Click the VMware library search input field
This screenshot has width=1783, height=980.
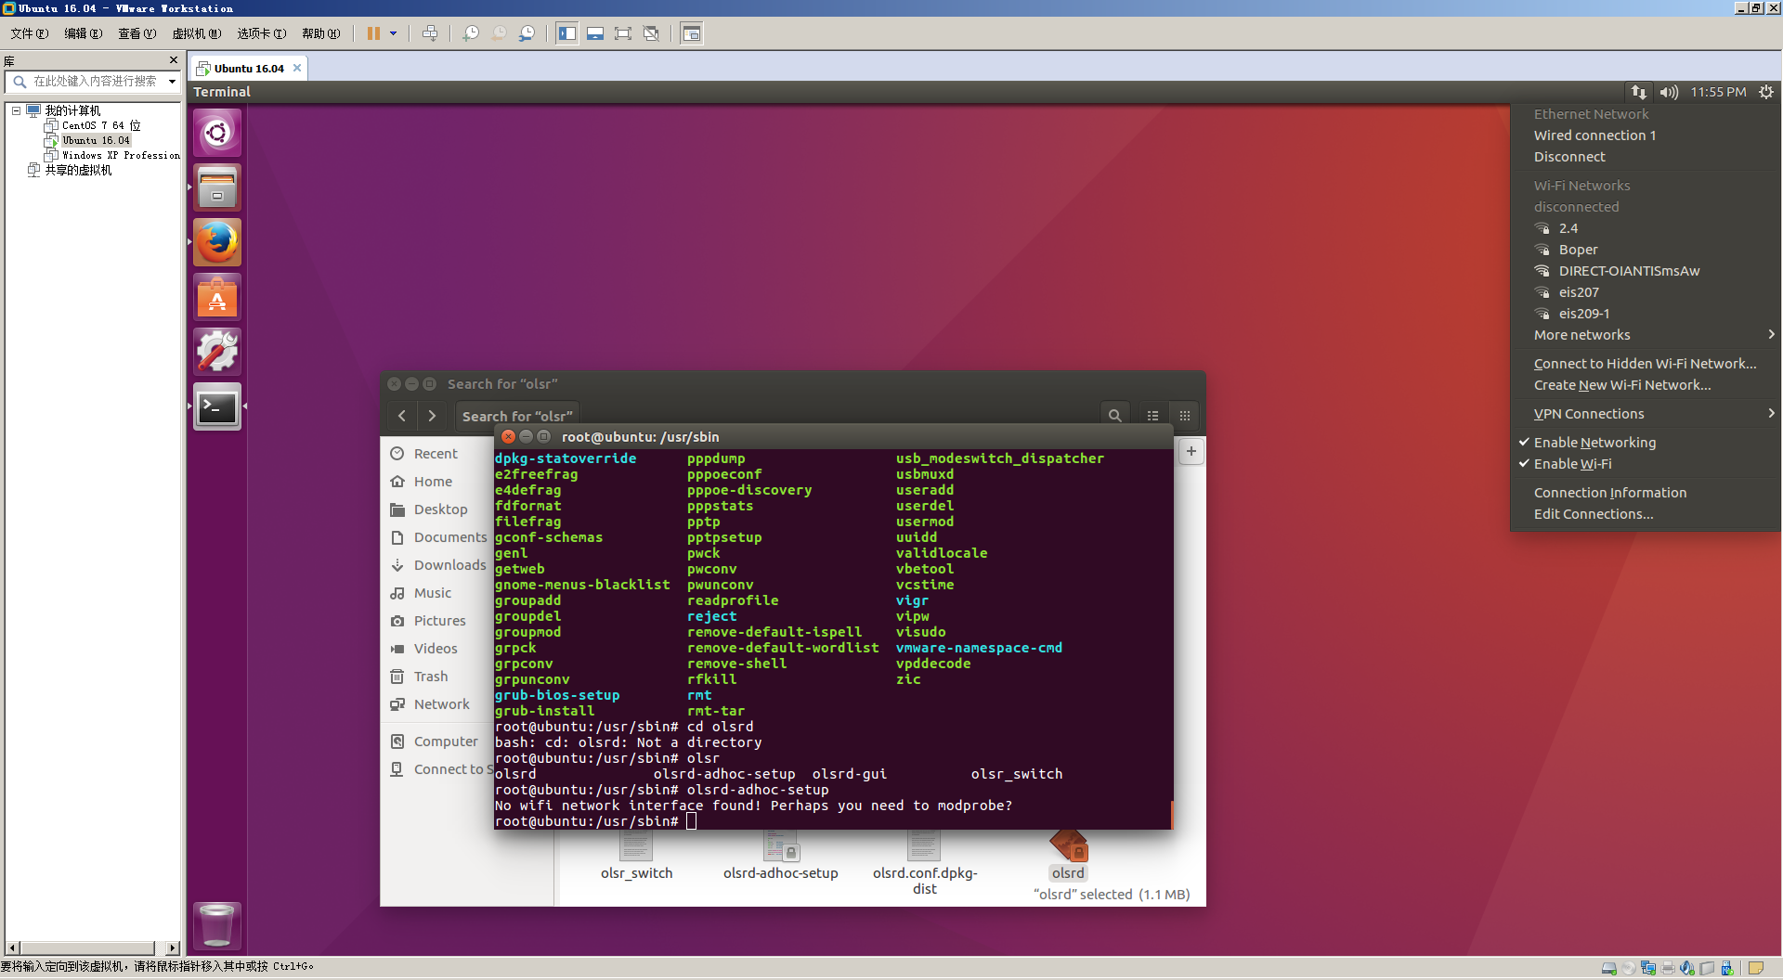point(95,82)
